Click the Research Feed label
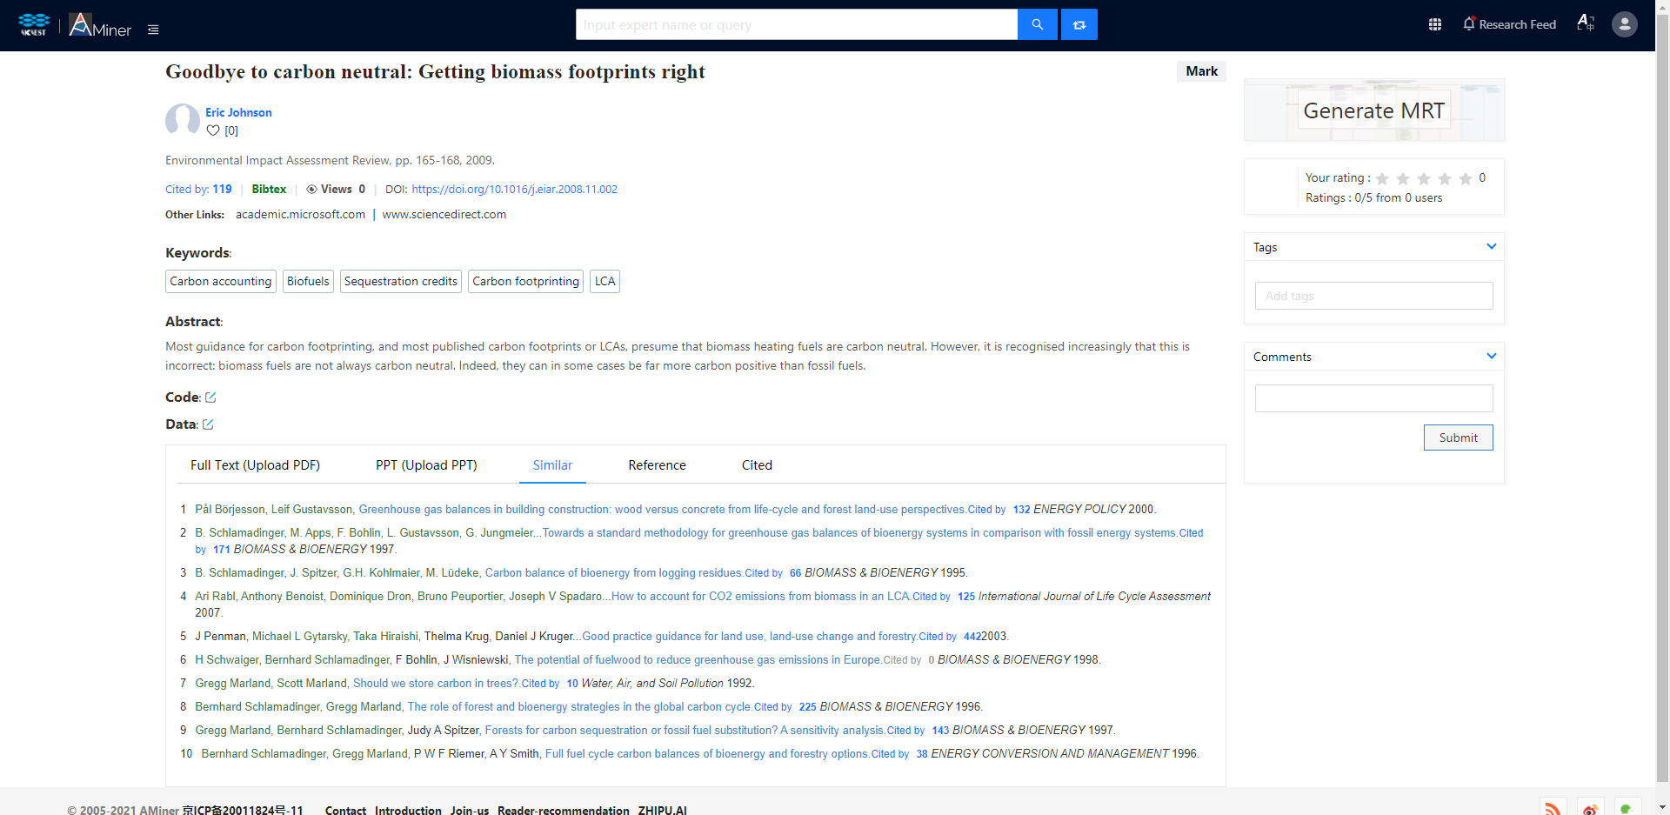The image size is (1670, 815). point(1517,24)
